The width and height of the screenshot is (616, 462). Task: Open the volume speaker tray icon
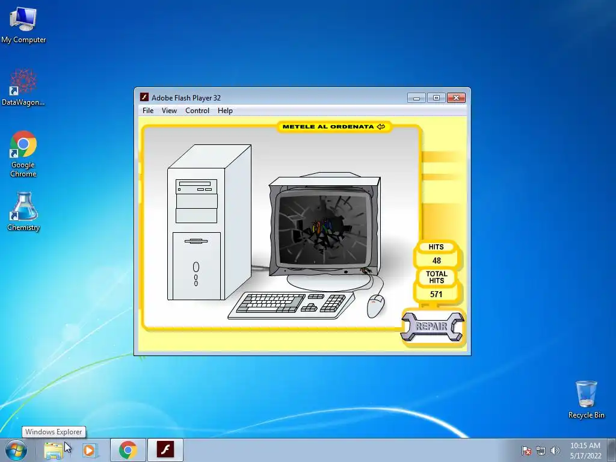(555, 451)
